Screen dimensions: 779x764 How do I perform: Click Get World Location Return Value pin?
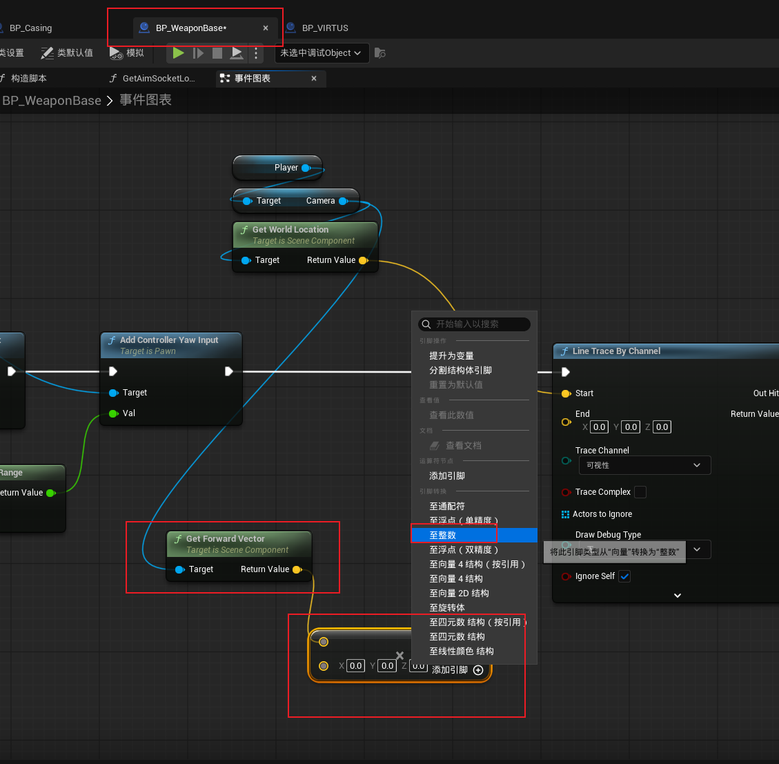coord(363,260)
